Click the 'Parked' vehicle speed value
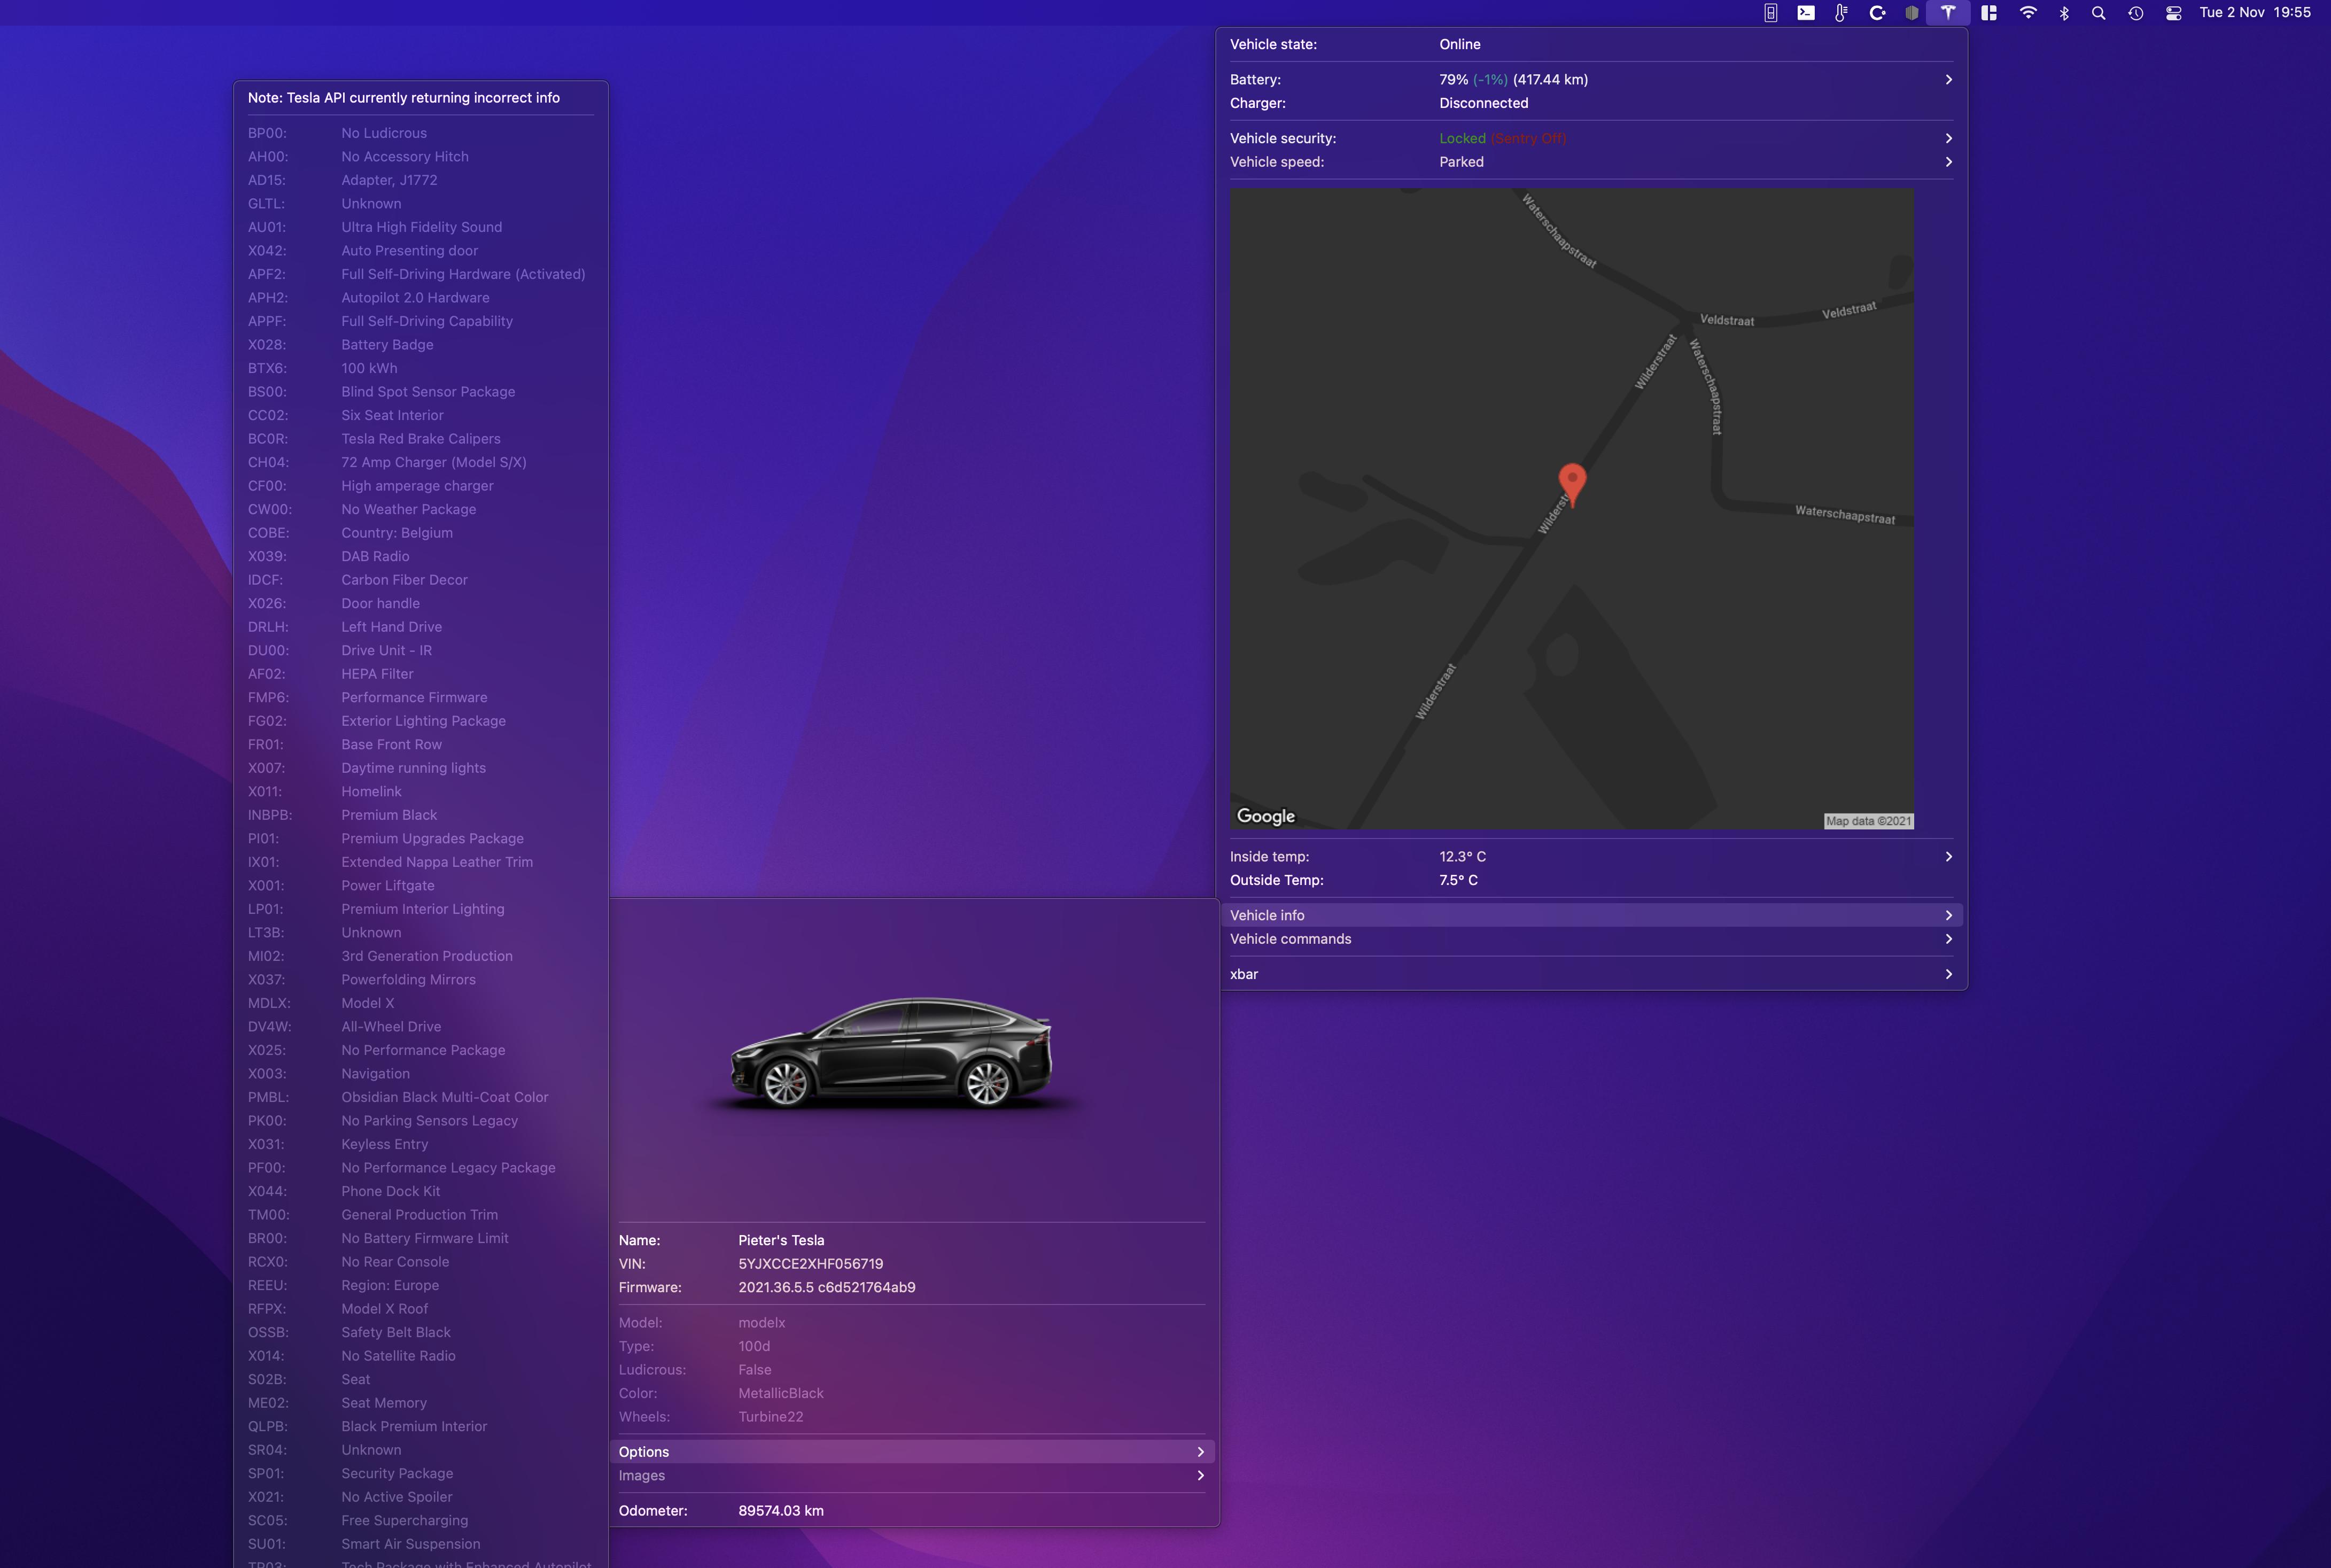 (1461, 162)
